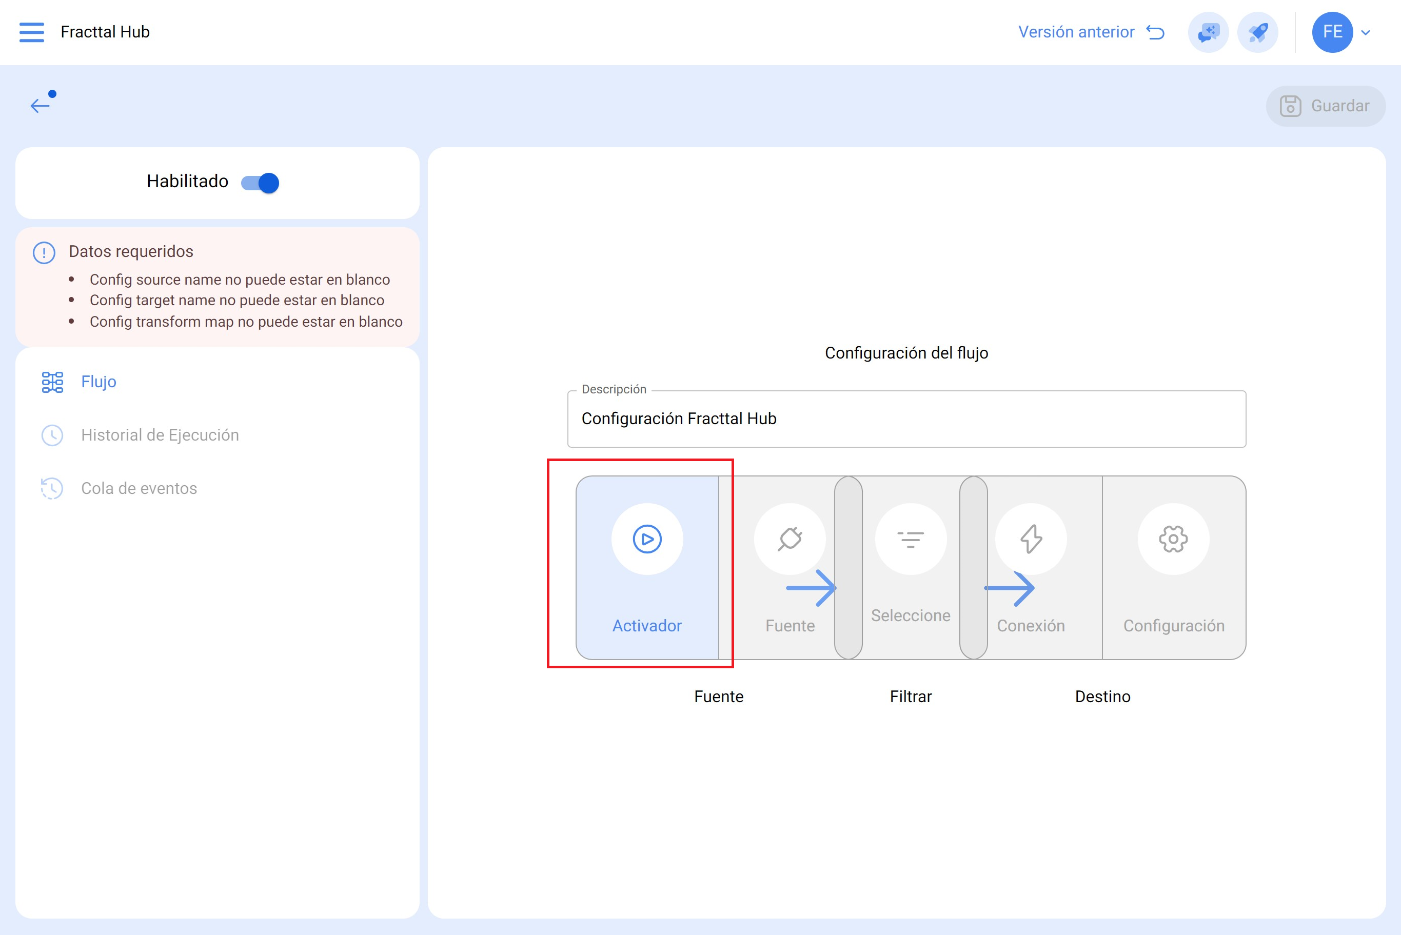Click the Destino section label
Image resolution: width=1401 pixels, height=935 pixels.
pos(1102,697)
